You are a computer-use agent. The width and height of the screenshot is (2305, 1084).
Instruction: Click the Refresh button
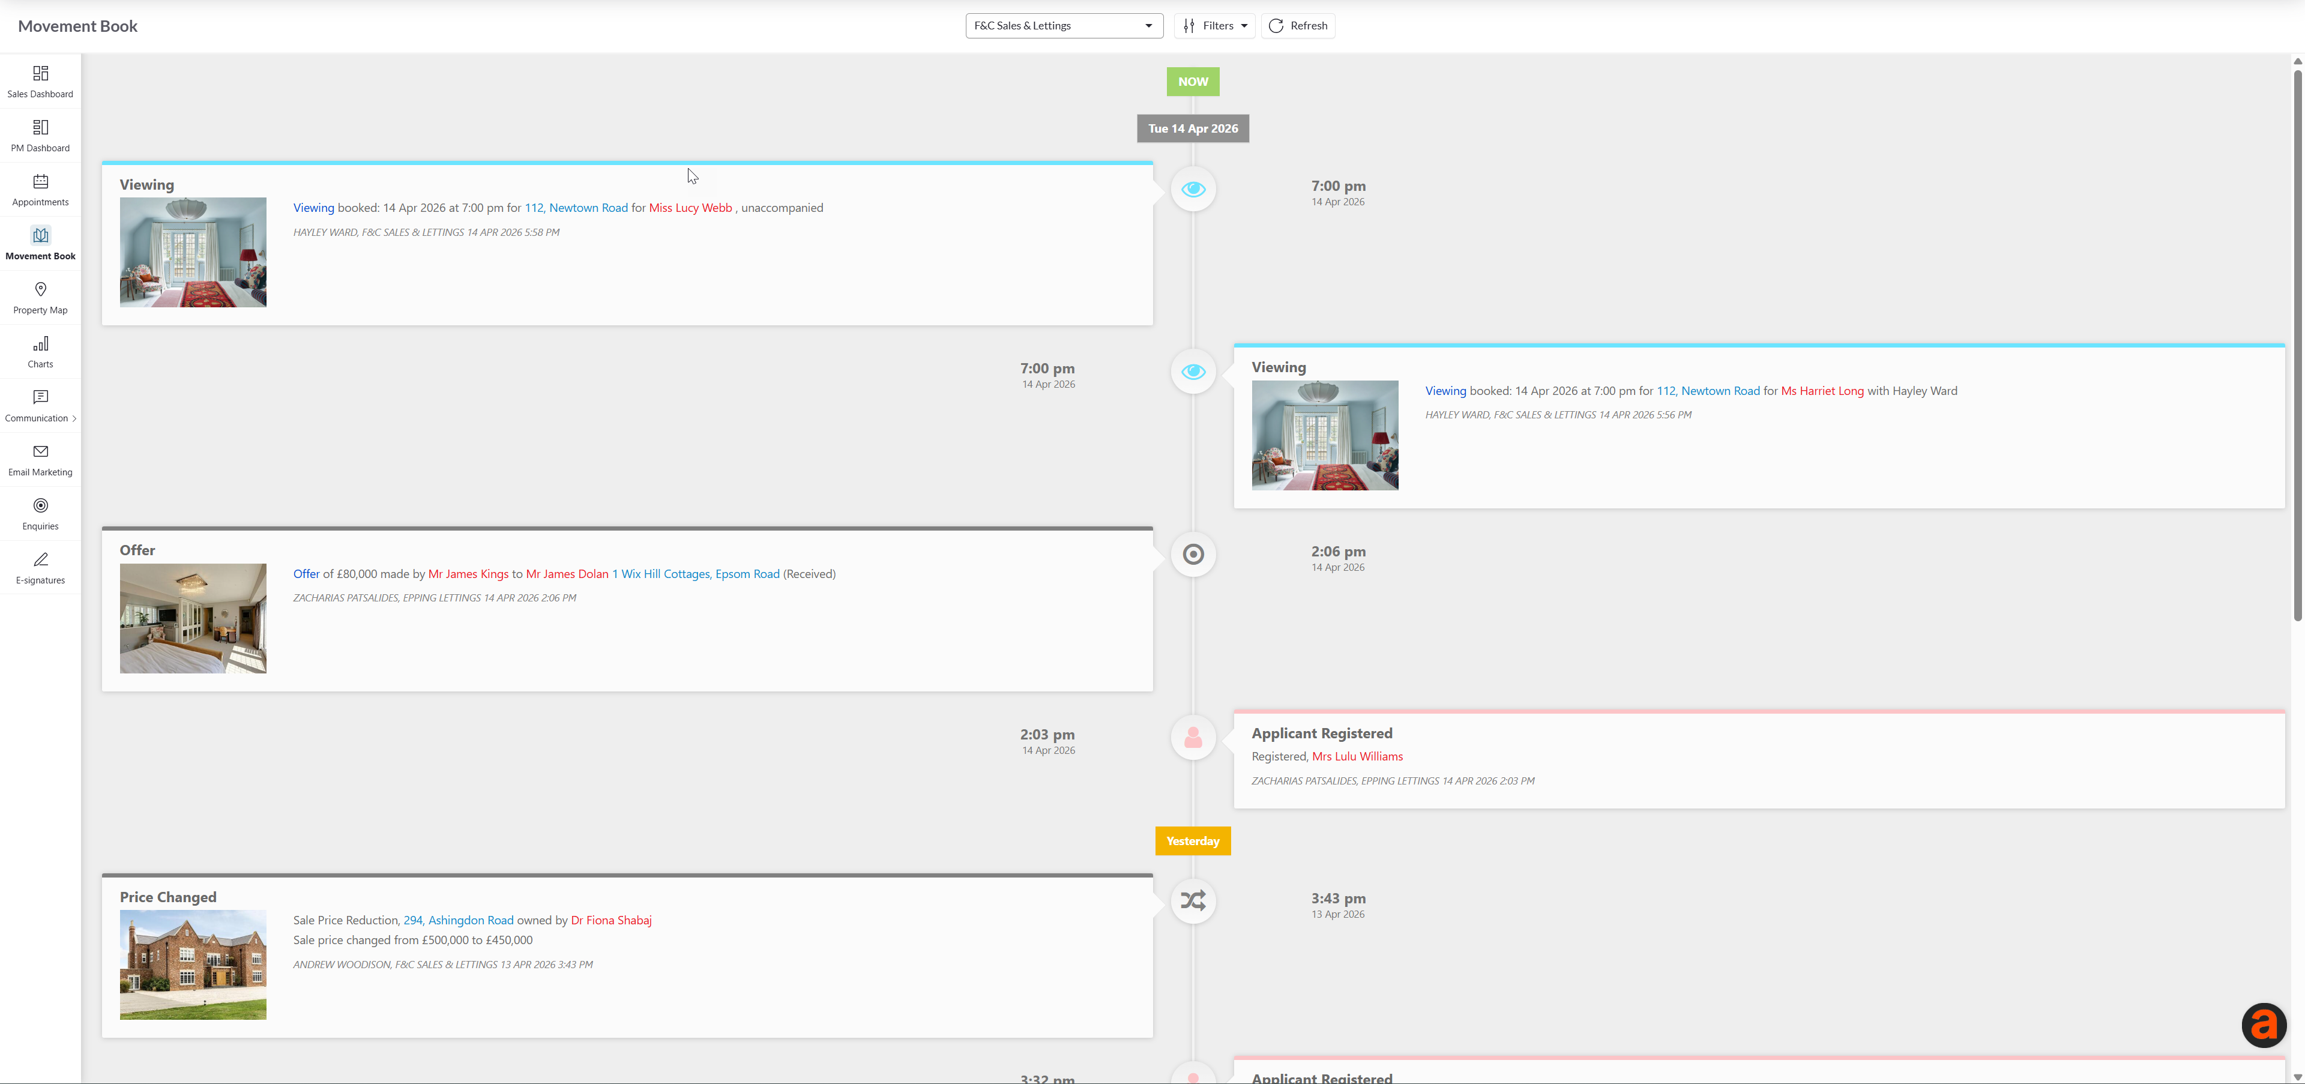click(1297, 26)
